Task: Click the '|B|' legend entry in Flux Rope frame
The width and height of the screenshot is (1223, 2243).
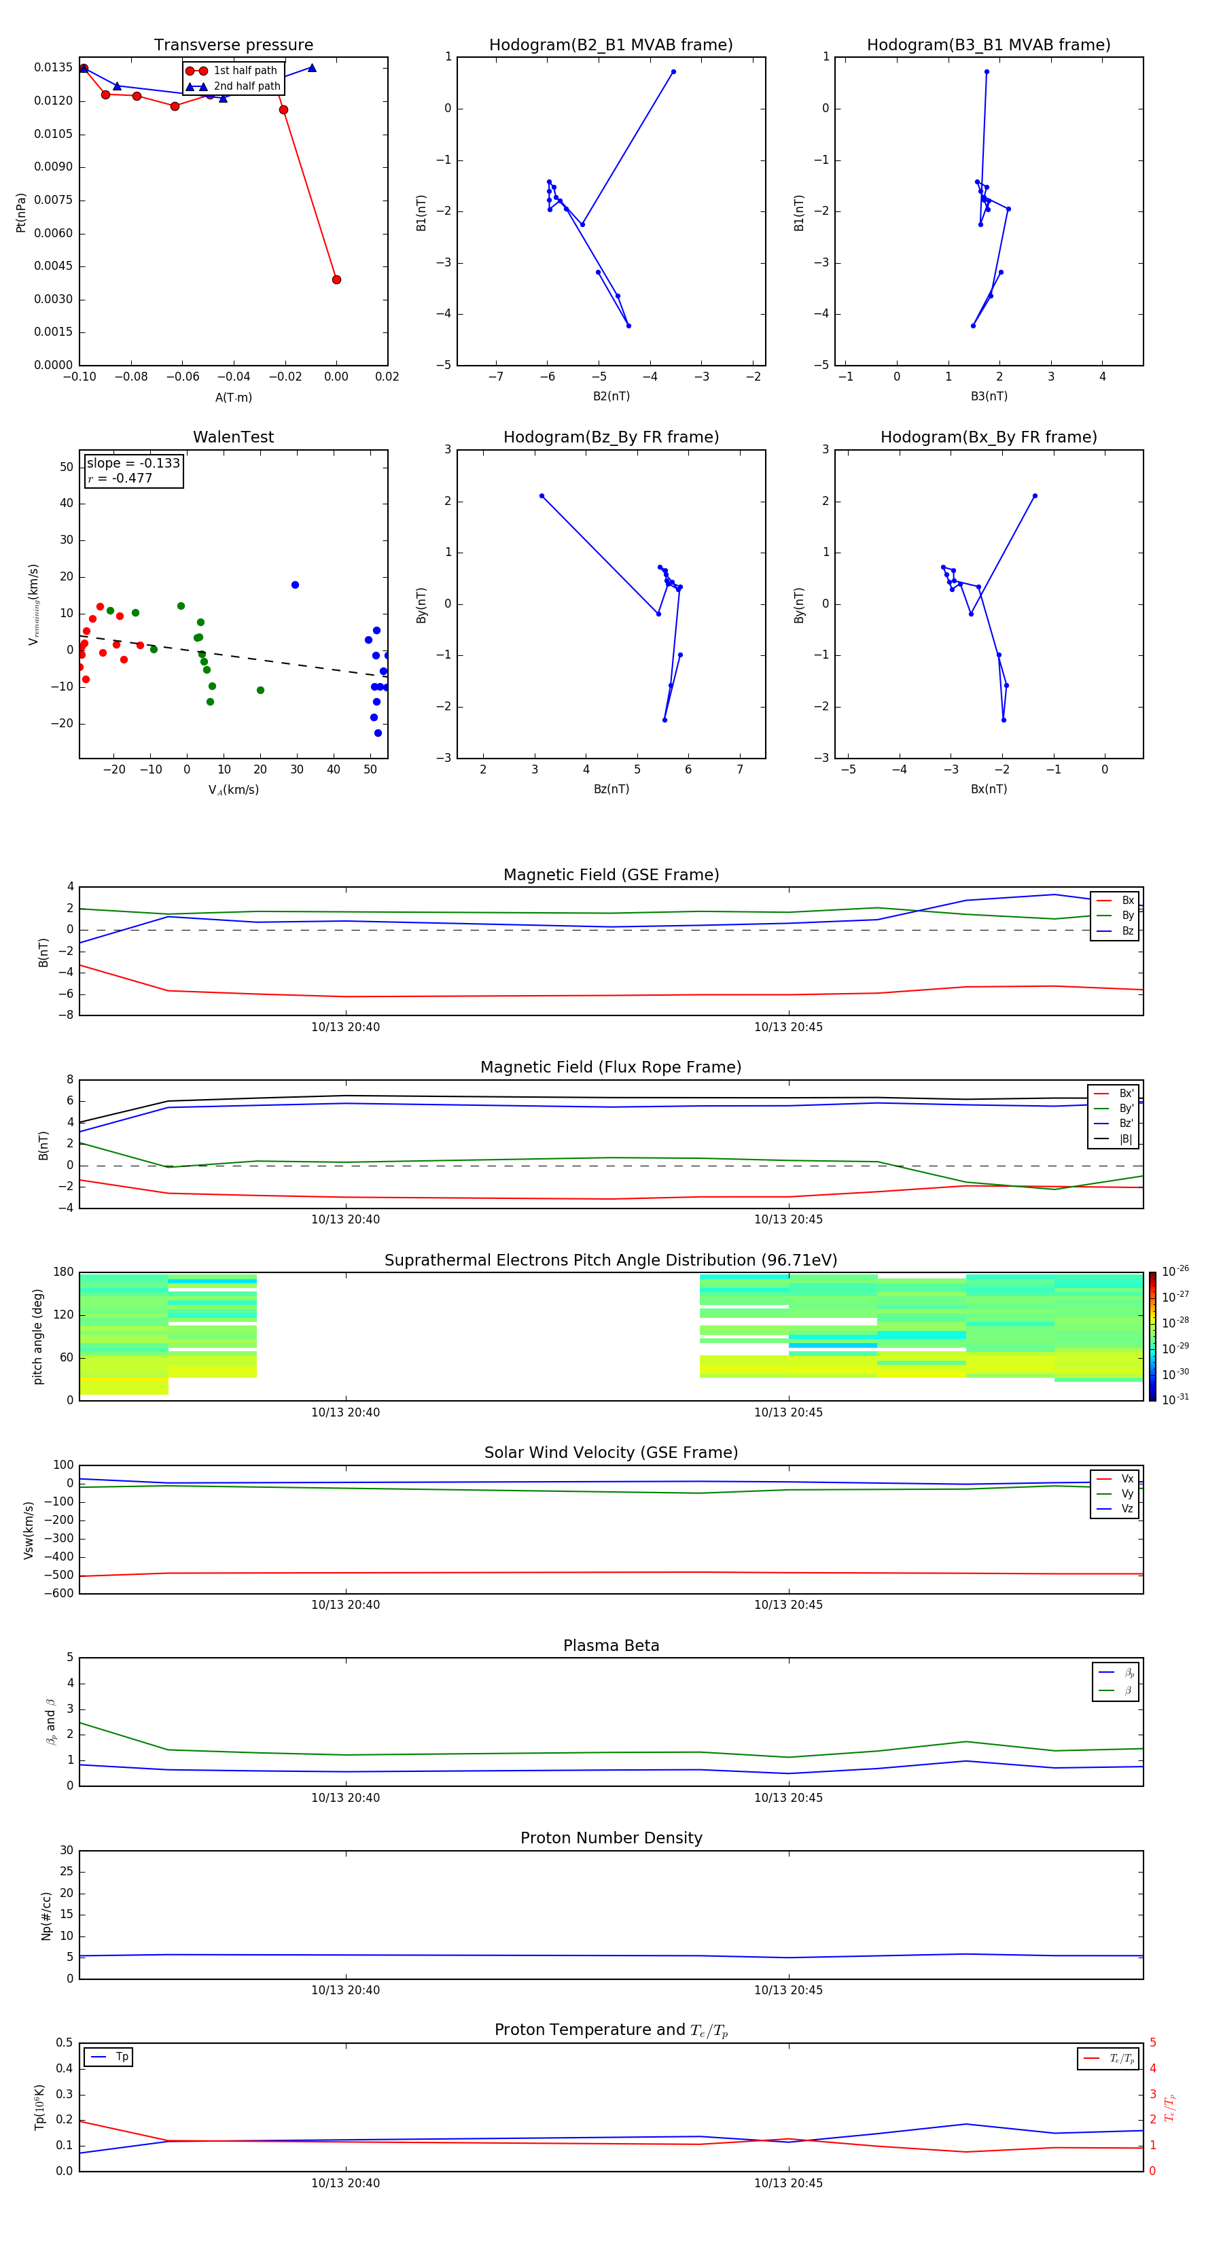Action: [1114, 1139]
